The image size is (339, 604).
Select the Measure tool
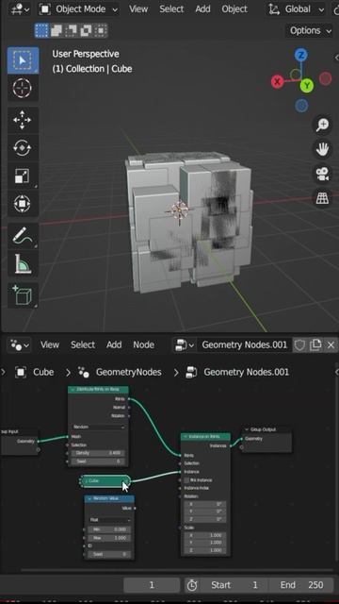tap(23, 263)
